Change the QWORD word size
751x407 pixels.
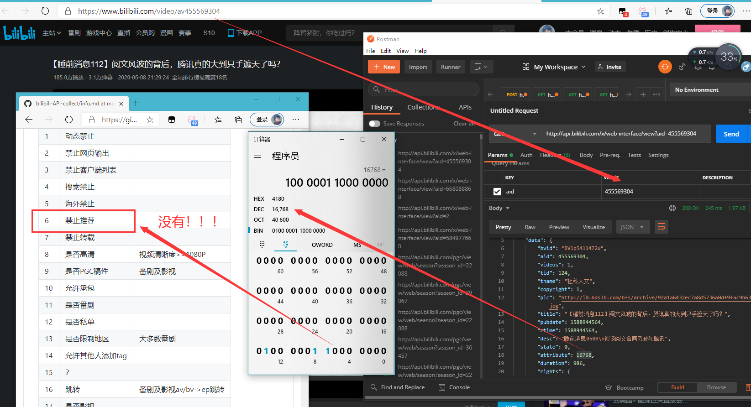click(x=322, y=245)
